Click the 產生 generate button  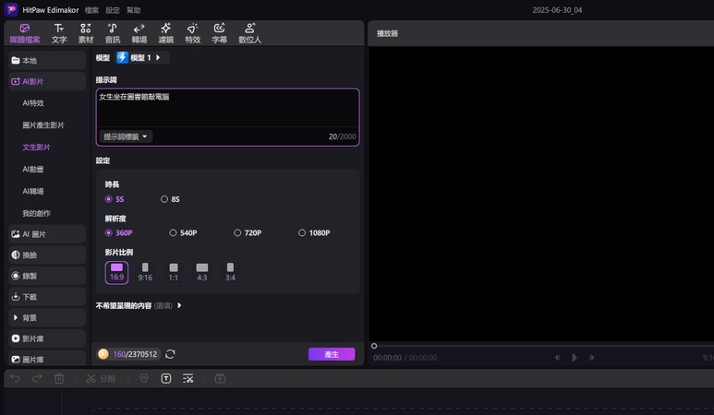click(331, 354)
